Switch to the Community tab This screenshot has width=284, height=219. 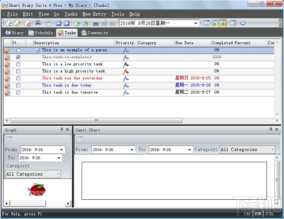(x=95, y=33)
